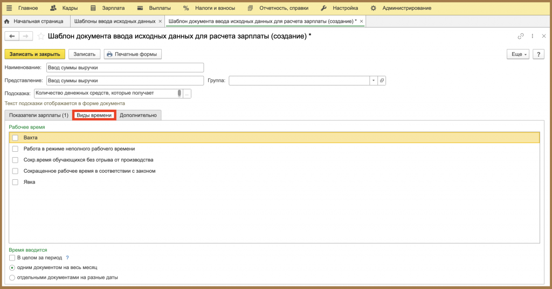This screenshot has width=552, height=289.
Task: Open the Кадры menu section
Action: pos(70,8)
